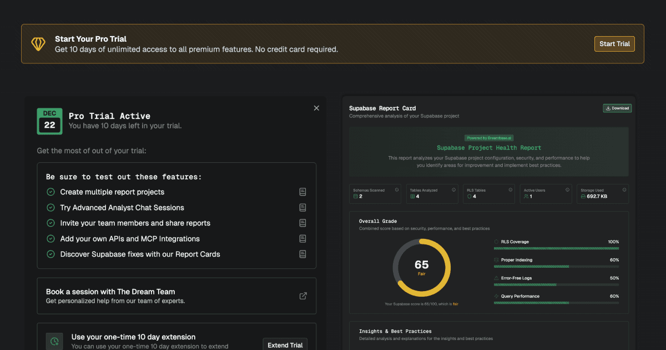Click info icon on Tables Analyzed card
666x350 pixels.
453,190
